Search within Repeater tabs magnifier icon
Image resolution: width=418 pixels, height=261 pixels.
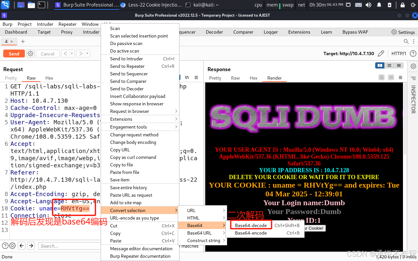[406, 41]
